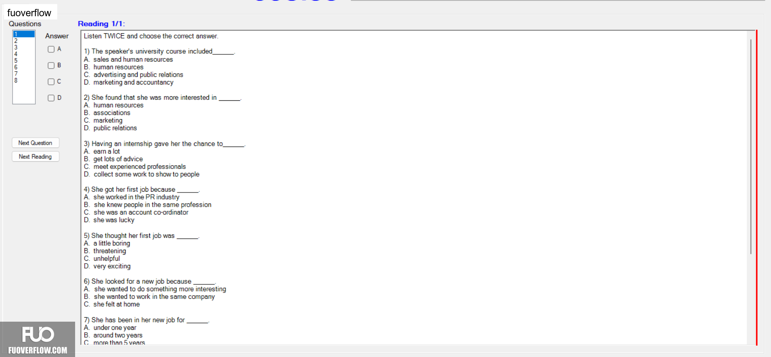771x357 pixels.
Task: Select question 6 in the Questions list
Action: [x=24, y=67]
